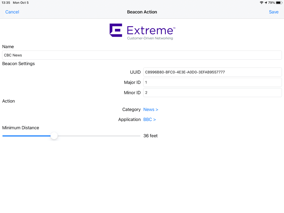
Task: Click the Minimum Distance label
Action: pos(21,128)
